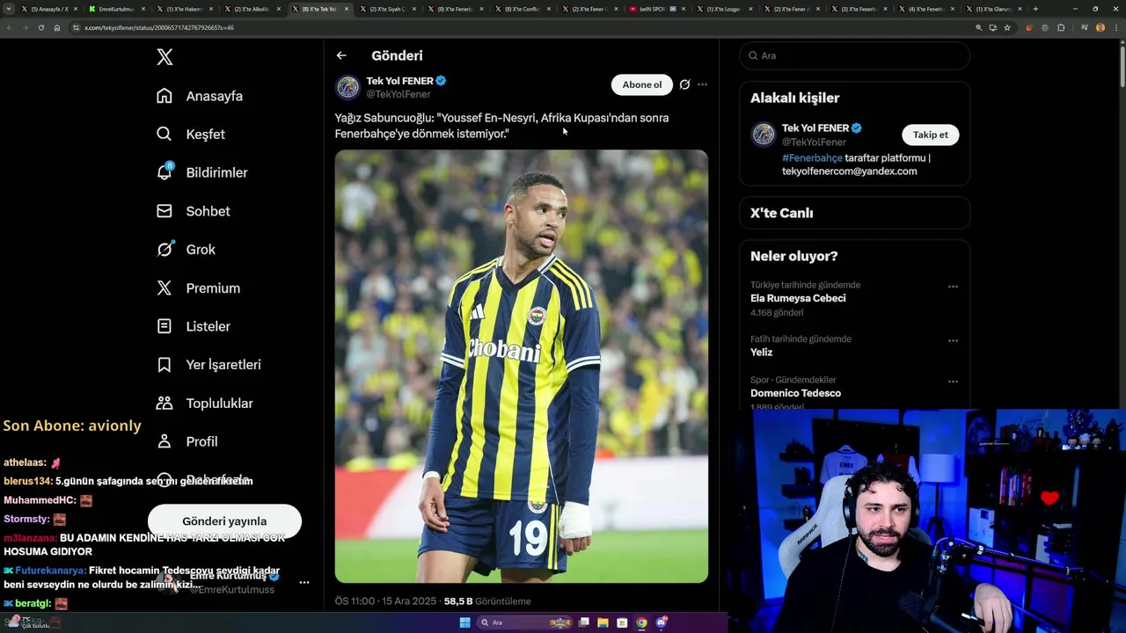Viewport: 1126px width, 633px height.
Task: Open Profil person icon
Action: coord(165,441)
